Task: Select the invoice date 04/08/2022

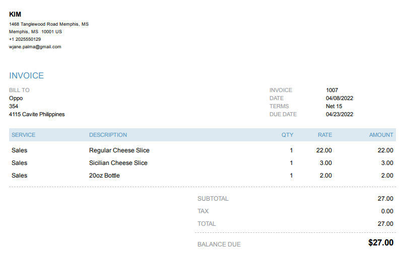Action: tap(340, 98)
